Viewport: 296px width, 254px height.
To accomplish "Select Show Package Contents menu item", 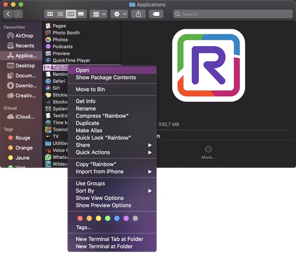I will click(106, 77).
